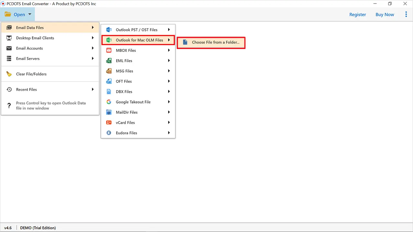
Task: Expand the Outlook PST / OST Files arrow
Action: 169,30
